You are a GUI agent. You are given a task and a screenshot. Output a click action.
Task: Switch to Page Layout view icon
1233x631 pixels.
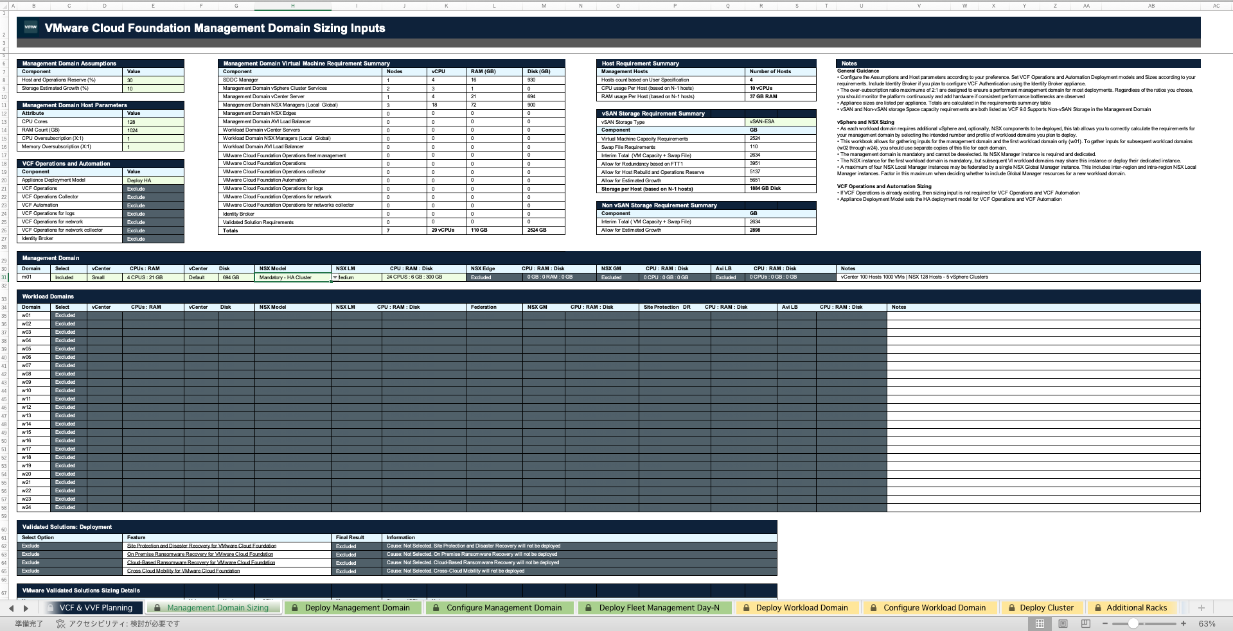coord(1063,623)
